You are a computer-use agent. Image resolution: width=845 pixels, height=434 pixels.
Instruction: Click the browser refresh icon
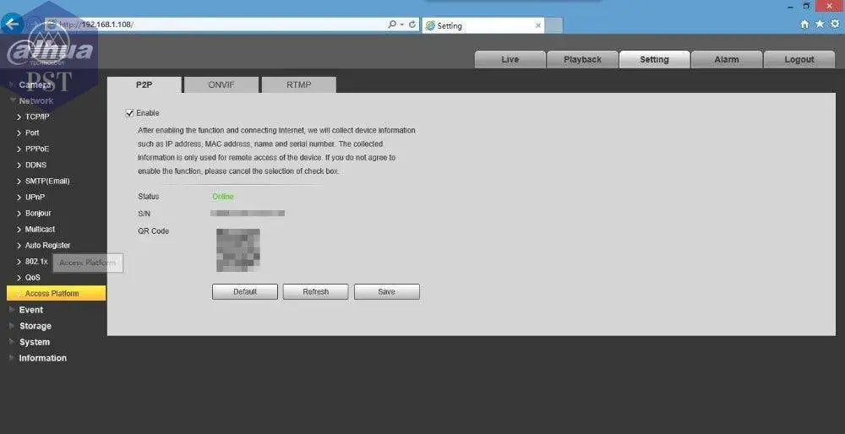(x=412, y=24)
